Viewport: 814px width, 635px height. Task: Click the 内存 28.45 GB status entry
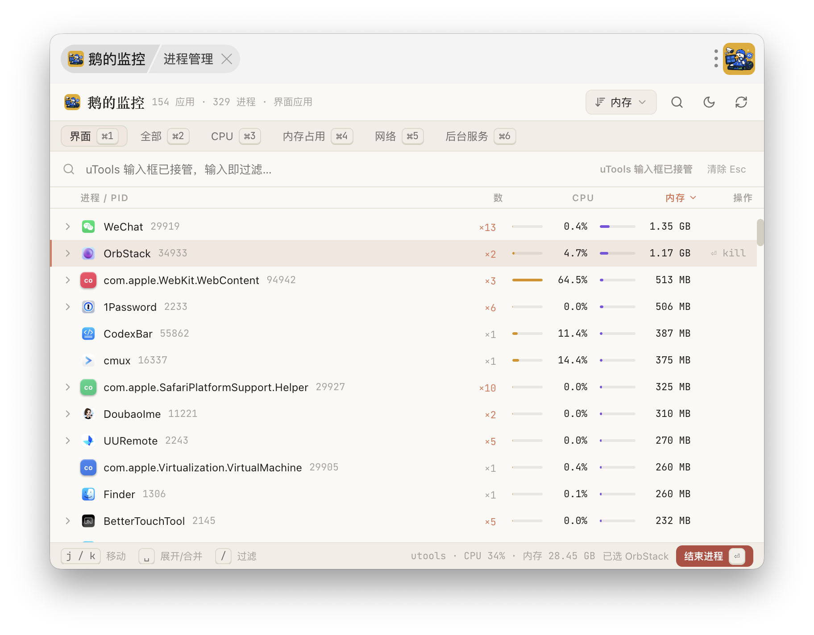point(559,556)
